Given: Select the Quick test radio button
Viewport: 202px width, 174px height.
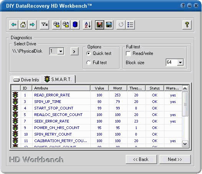Looking at the screenshot, I should click(89, 53).
